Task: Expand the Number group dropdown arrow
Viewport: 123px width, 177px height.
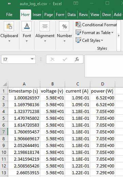Action: click(64, 41)
